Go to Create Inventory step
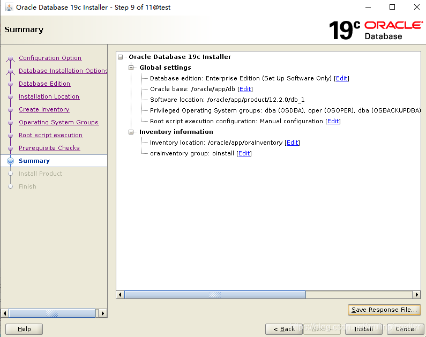 pos(44,109)
